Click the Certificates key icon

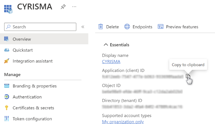pos(6,108)
